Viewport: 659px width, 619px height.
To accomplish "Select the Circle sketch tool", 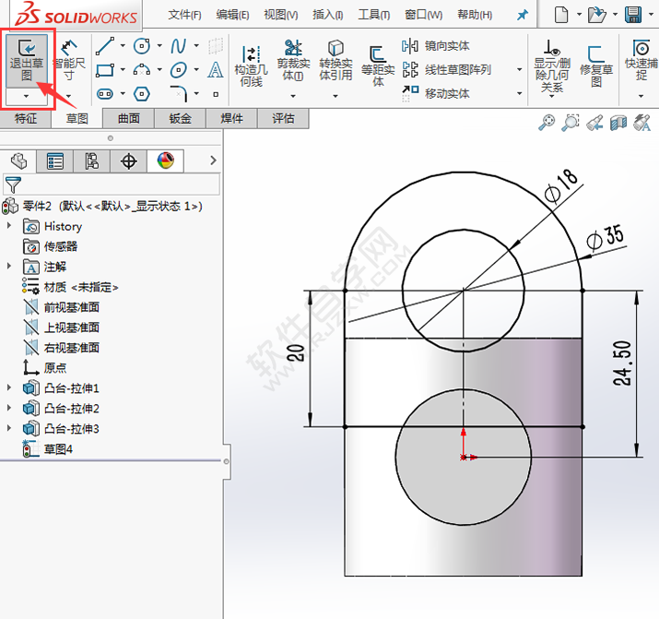I will 142,46.
